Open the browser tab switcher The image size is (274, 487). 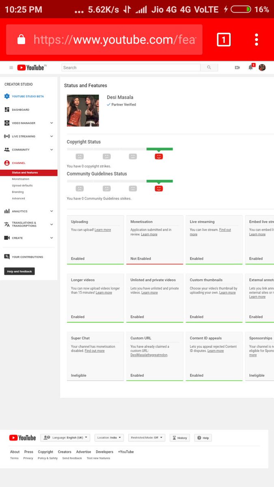click(224, 39)
